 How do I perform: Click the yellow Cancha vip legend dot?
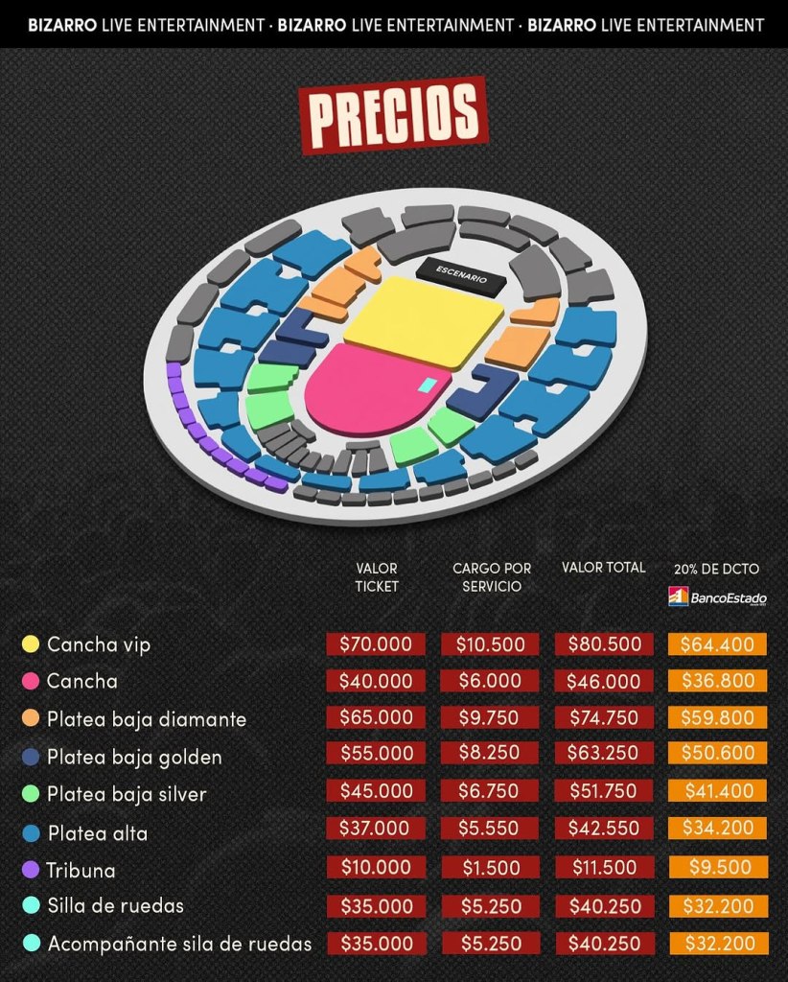click(x=31, y=644)
